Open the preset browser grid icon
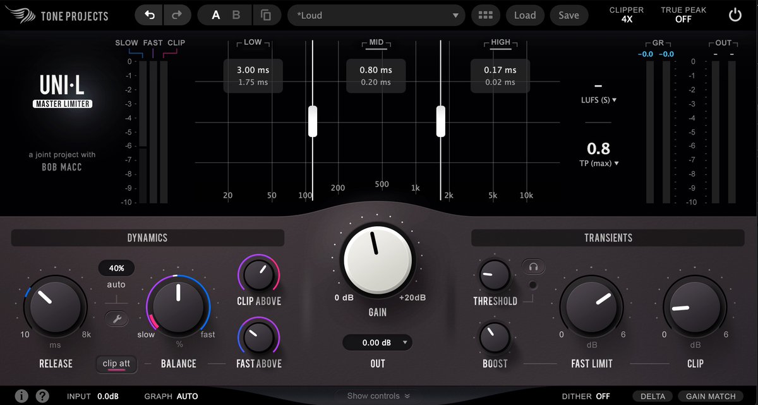The image size is (758, 405). click(x=486, y=15)
